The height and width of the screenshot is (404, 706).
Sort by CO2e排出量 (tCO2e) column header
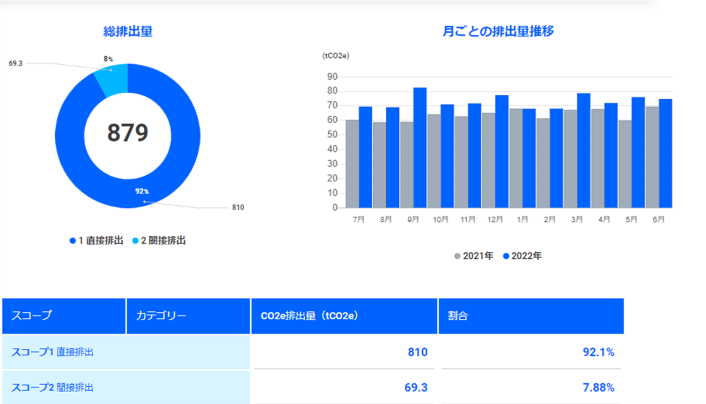click(x=343, y=316)
